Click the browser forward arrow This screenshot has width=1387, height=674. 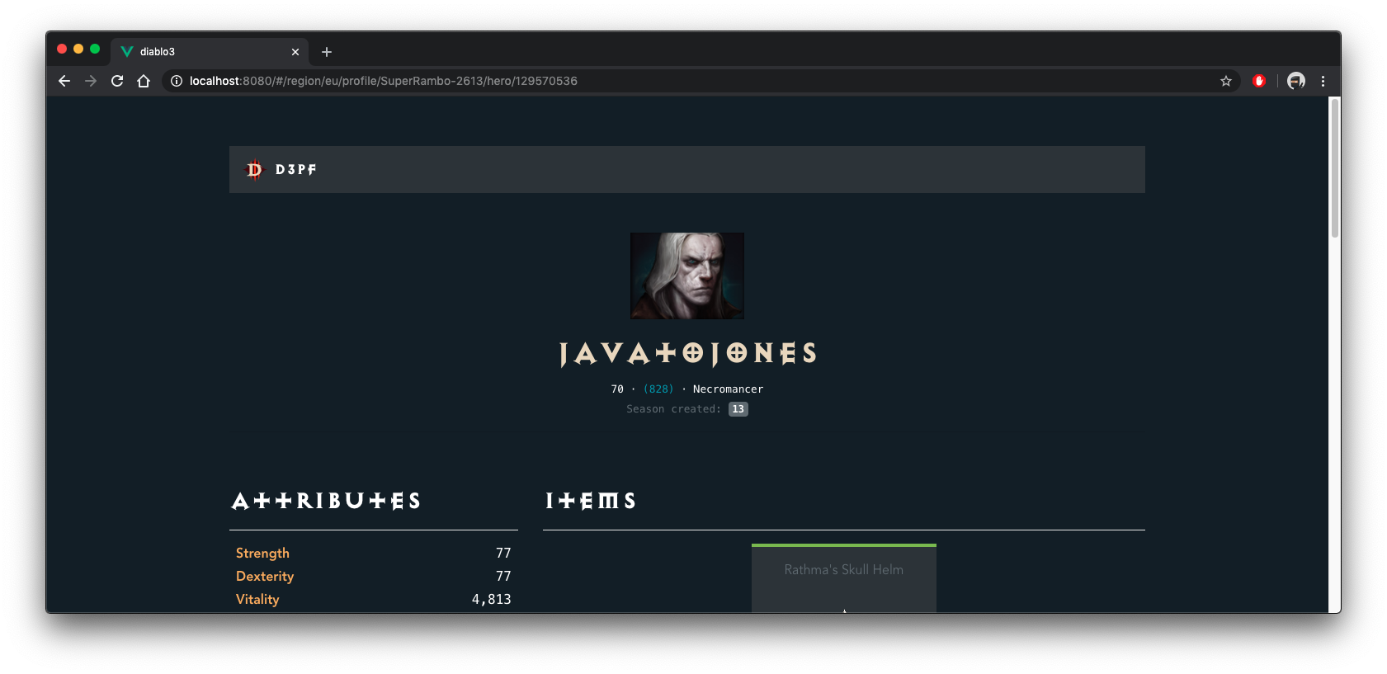pos(91,81)
